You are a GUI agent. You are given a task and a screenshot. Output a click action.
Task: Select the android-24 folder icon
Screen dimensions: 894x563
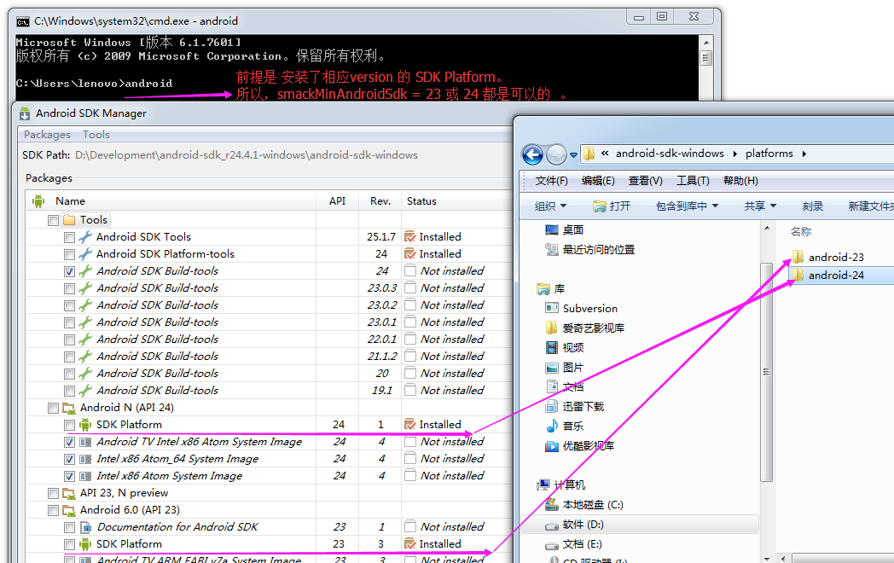[x=798, y=275]
